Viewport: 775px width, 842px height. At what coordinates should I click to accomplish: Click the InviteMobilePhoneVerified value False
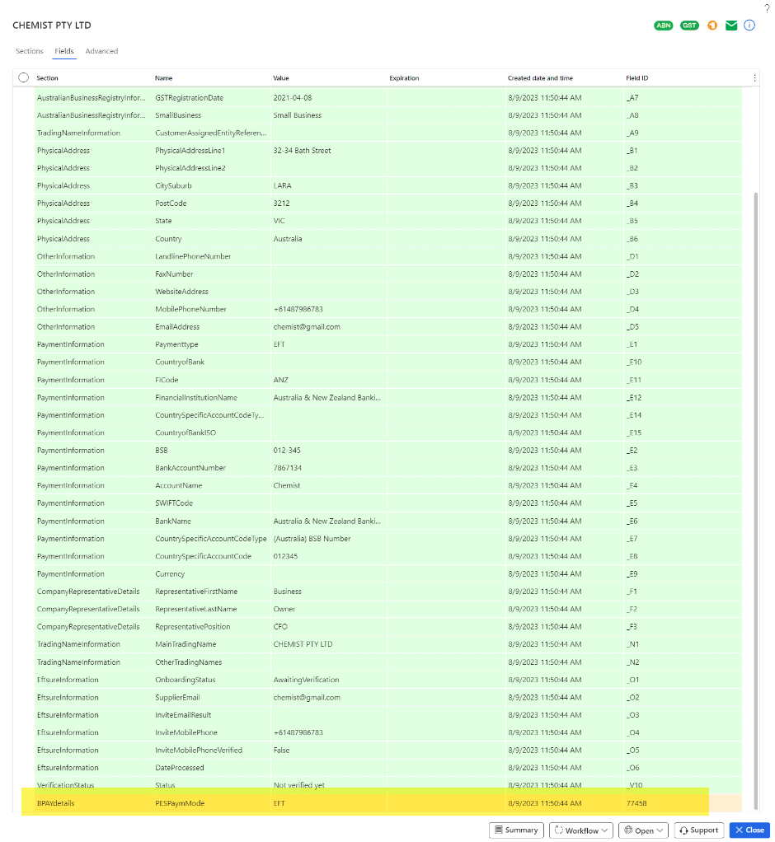[x=282, y=751]
